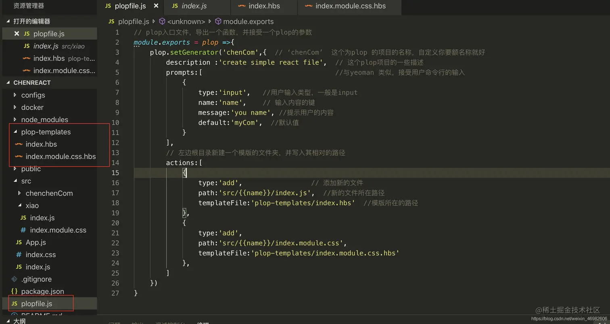The width and height of the screenshot is (610, 324).
Task: Open package.json in the explorer
Action: point(42,291)
